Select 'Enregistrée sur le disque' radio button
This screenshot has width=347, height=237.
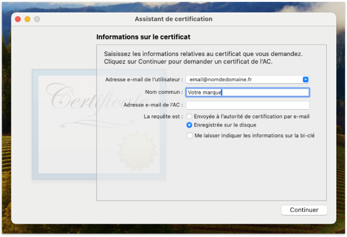coord(189,125)
